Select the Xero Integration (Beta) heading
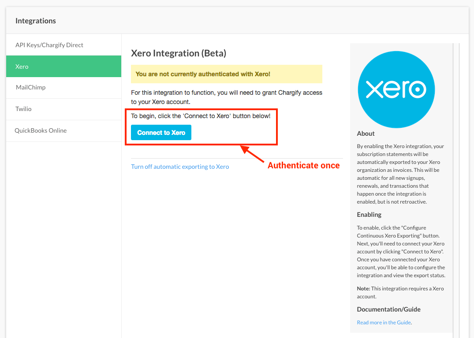The image size is (474, 338). coord(179,53)
